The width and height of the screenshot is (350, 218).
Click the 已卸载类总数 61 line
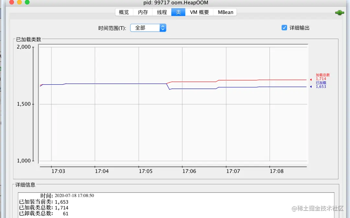(x=44, y=213)
